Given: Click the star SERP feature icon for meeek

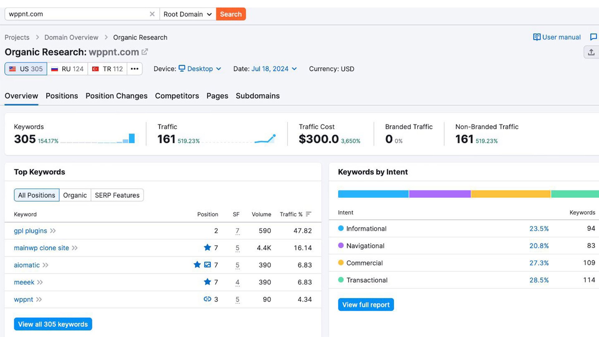Looking at the screenshot, I should pyautogui.click(x=207, y=282).
